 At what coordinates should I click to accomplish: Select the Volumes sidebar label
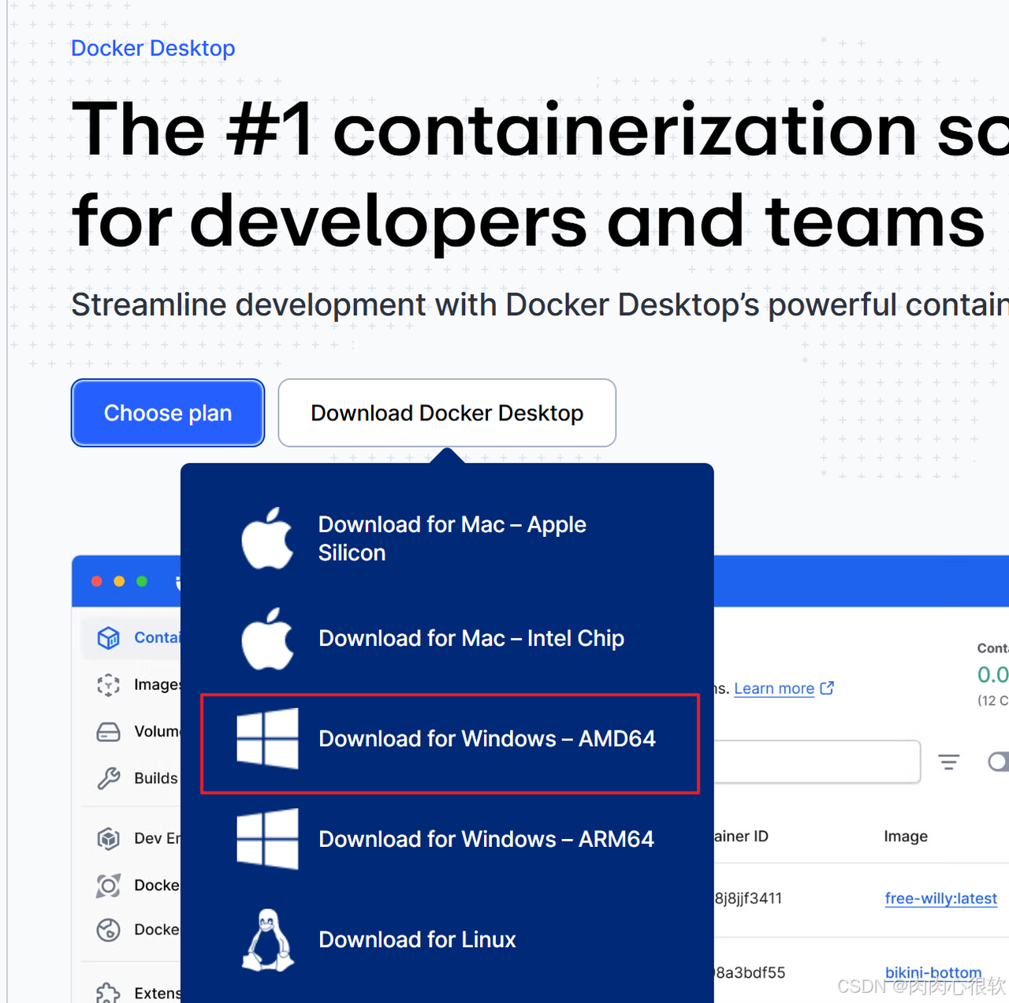tap(157, 732)
